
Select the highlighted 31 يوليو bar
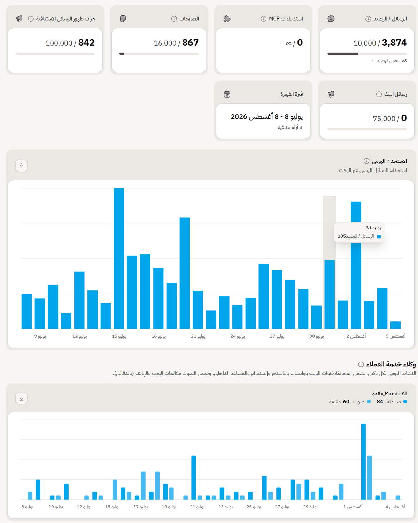click(330, 295)
